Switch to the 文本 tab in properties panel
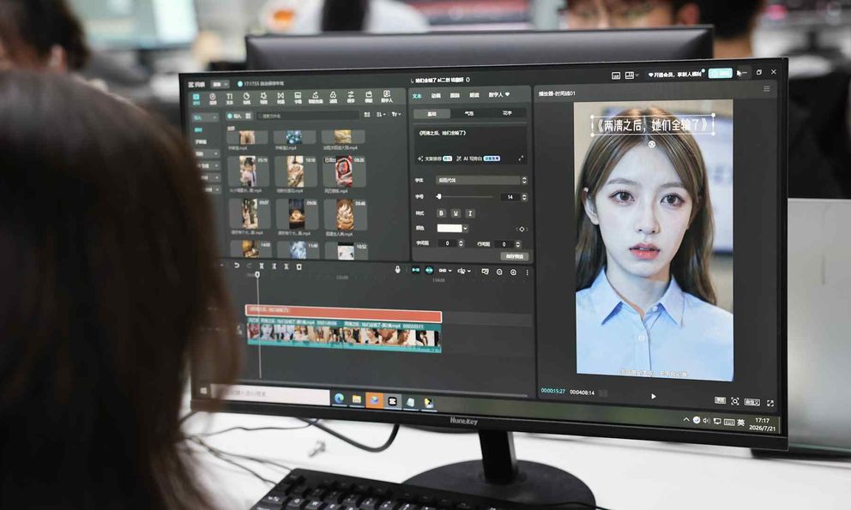 point(417,96)
